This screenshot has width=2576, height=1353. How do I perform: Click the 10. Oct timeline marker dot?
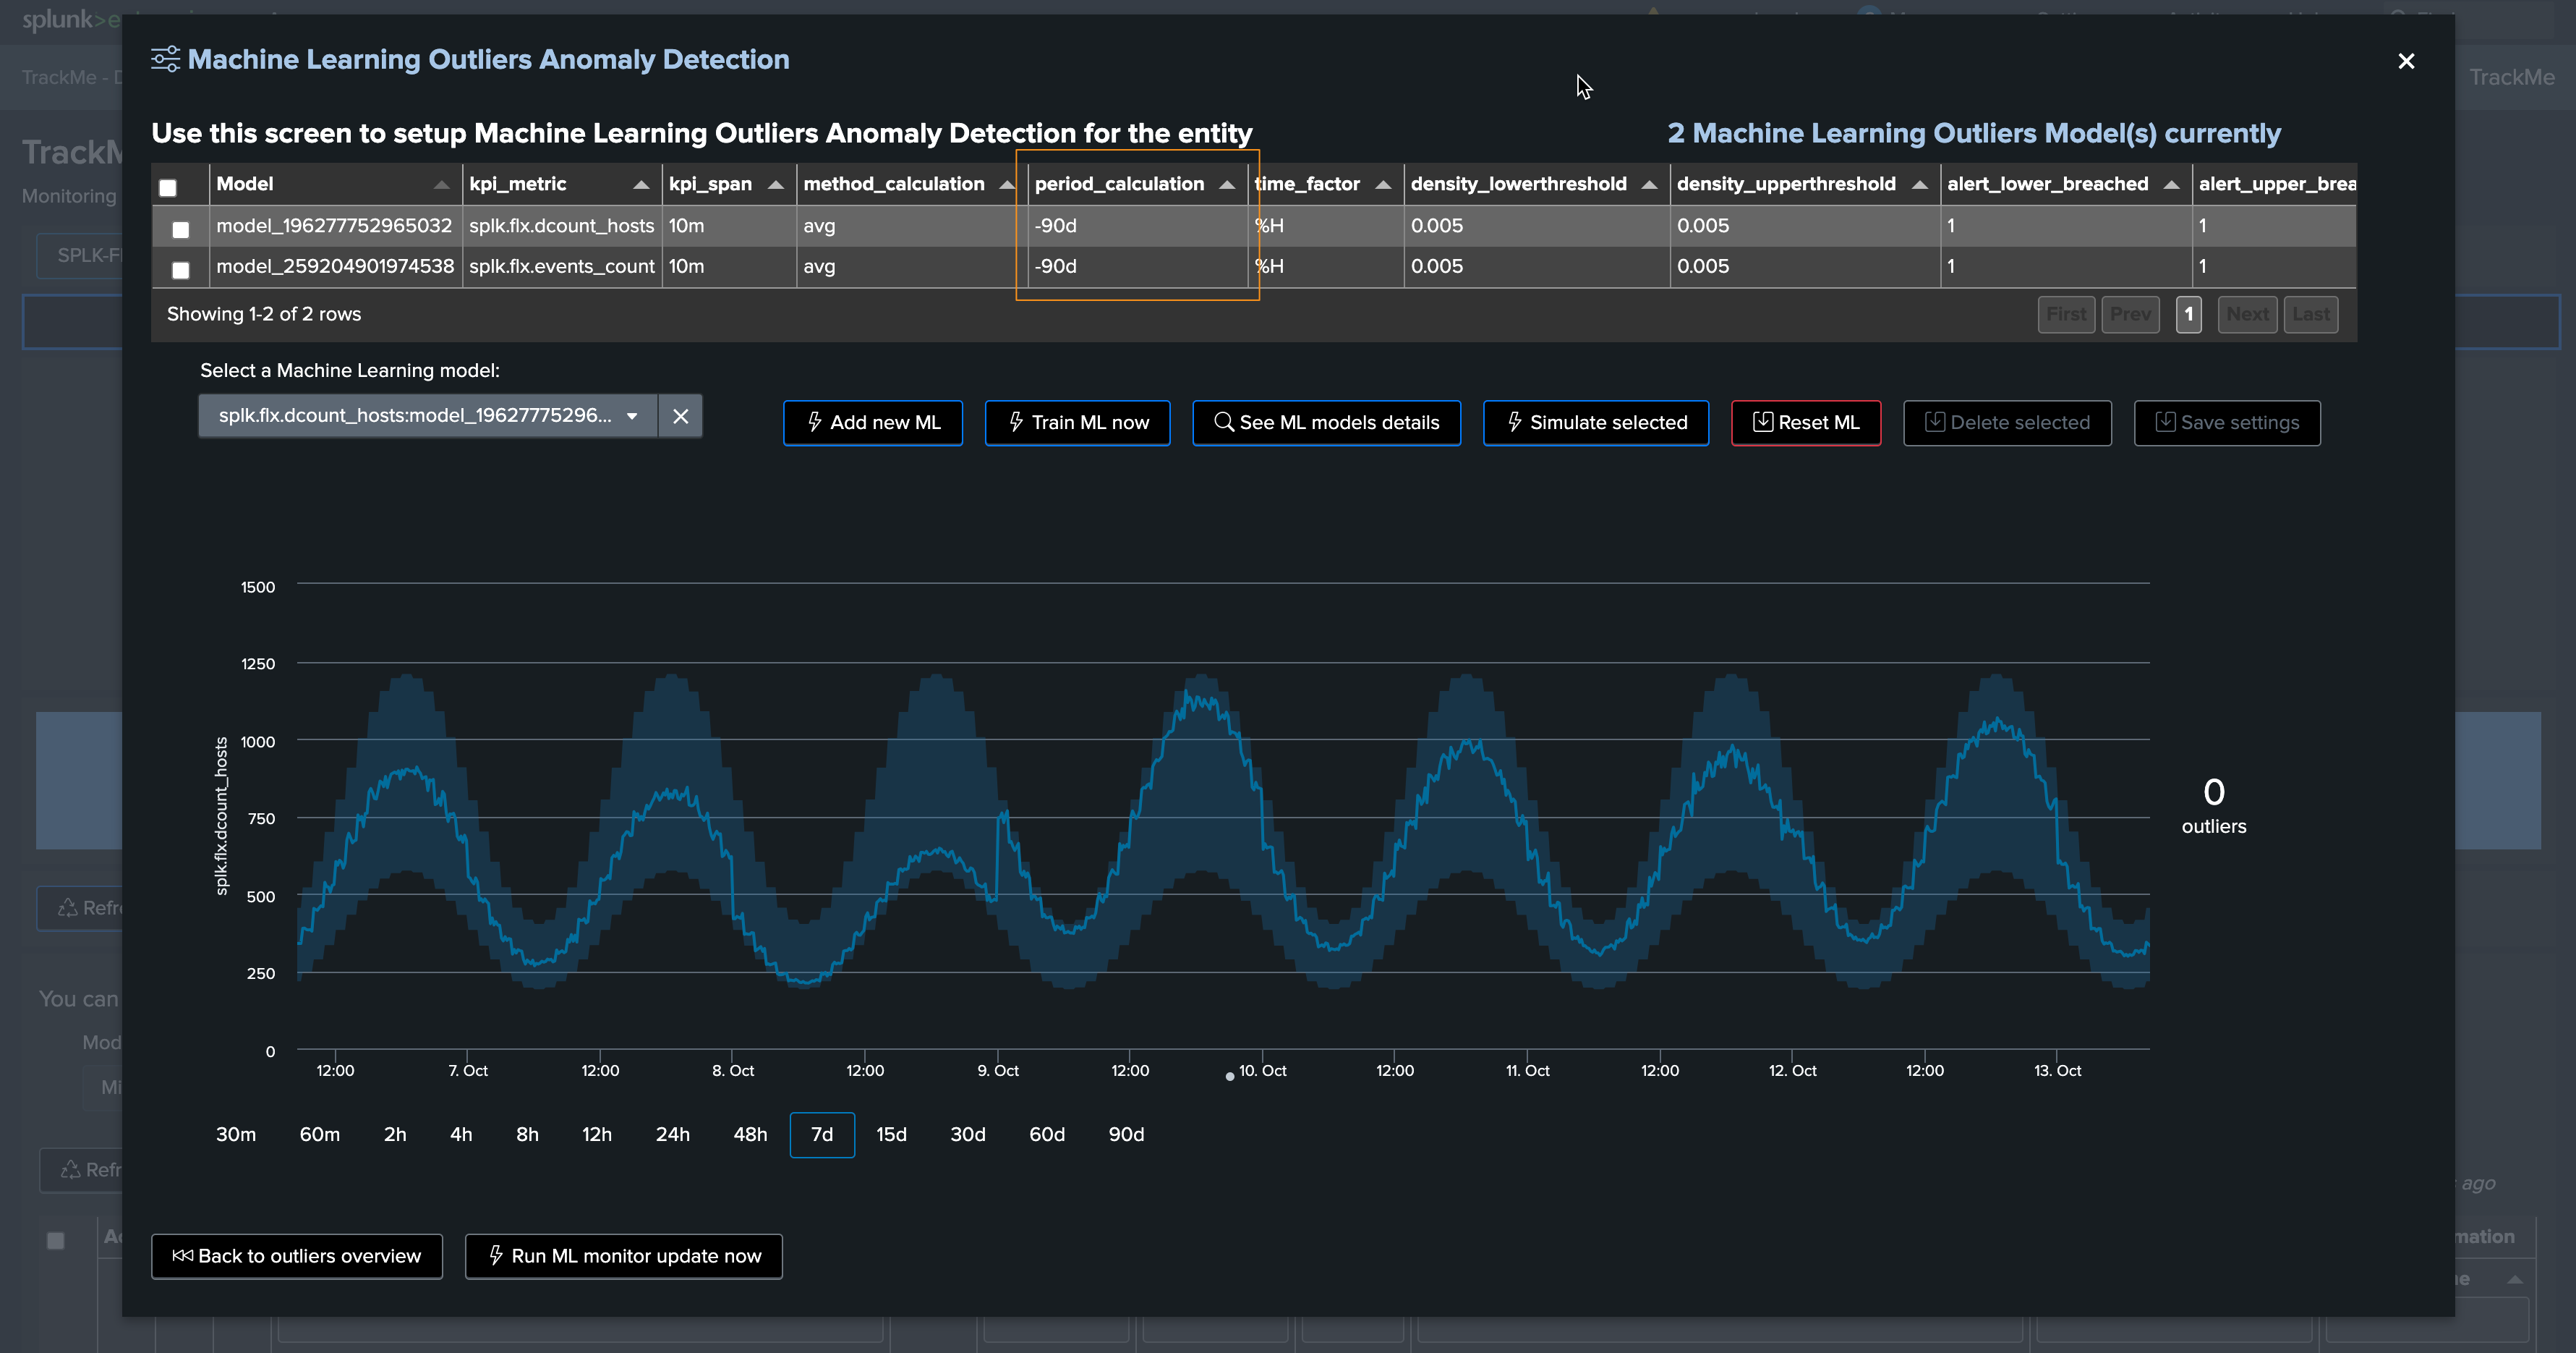1229,1077
